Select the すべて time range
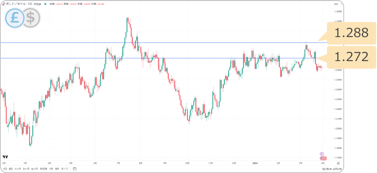This screenshot has width=377, height=173. point(65,169)
